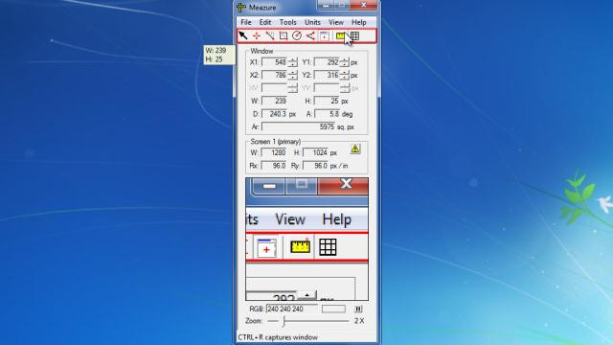Click the Ry resolution field showing 96.0
This screenshot has width=613, height=345.
[315, 166]
